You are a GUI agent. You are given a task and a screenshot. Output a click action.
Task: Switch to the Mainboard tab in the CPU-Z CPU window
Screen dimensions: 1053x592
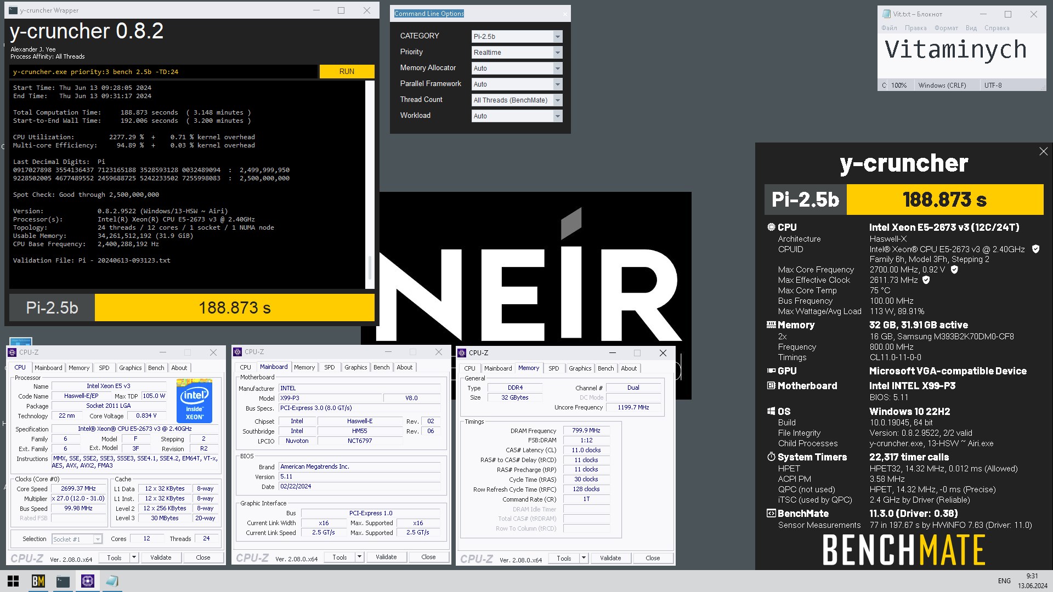coord(48,368)
